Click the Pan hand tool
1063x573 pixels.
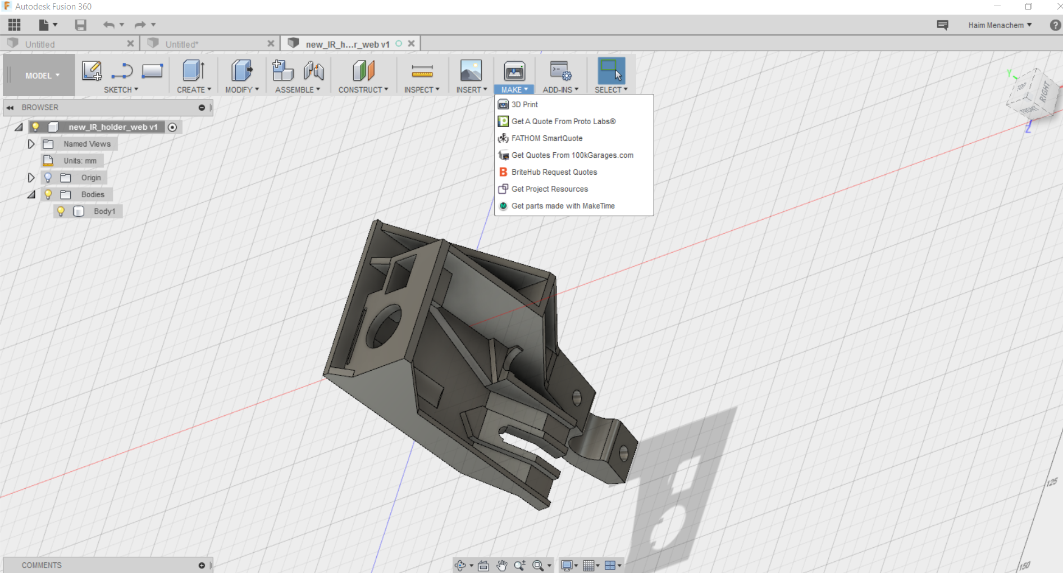pyautogui.click(x=501, y=566)
